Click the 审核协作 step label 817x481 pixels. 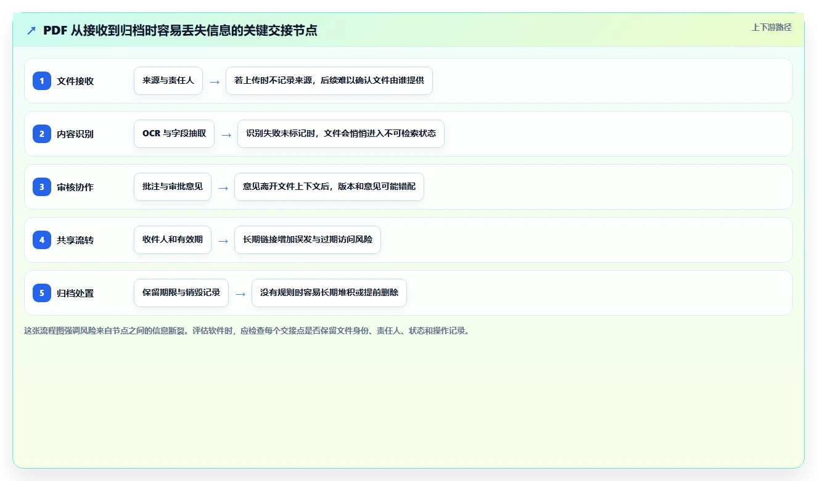pos(75,187)
